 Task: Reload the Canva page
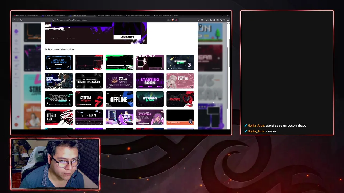pos(21,20)
